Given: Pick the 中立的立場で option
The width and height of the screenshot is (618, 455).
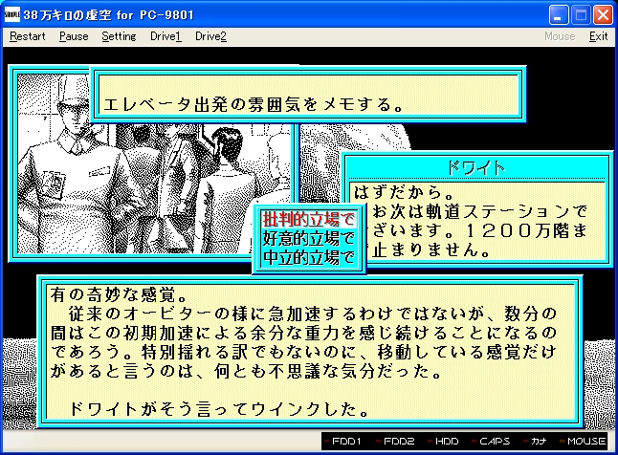Looking at the screenshot, I should pyautogui.click(x=308, y=256).
